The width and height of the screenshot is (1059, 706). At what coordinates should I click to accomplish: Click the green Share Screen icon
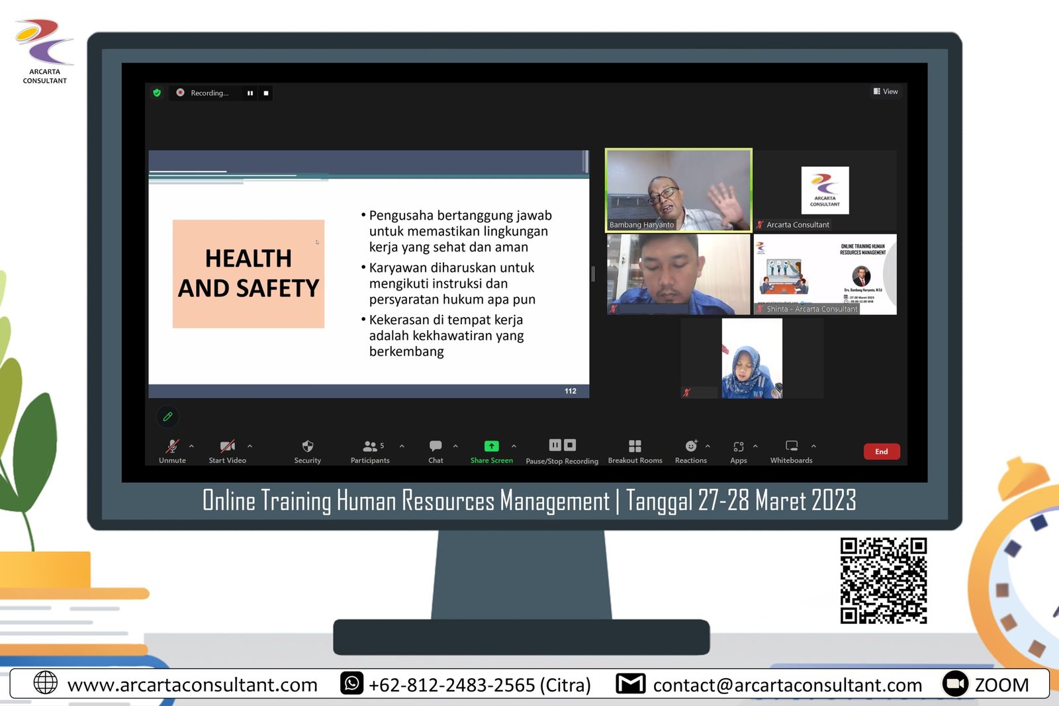(491, 447)
